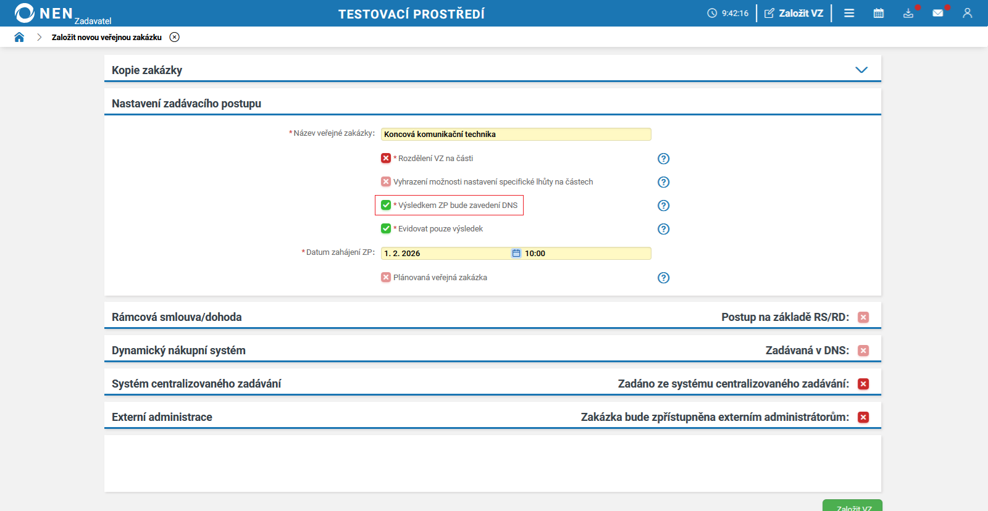
Task: Click the Dynamický nákupní systém section heading
Action: click(x=178, y=351)
